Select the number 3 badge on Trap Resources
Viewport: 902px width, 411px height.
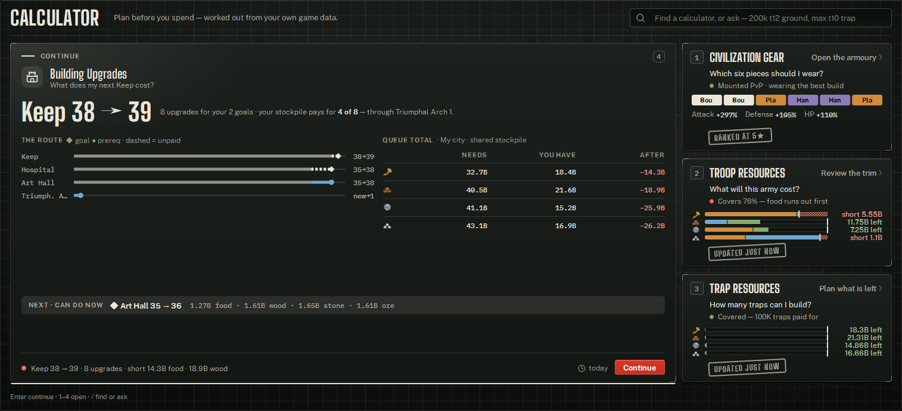(x=696, y=289)
